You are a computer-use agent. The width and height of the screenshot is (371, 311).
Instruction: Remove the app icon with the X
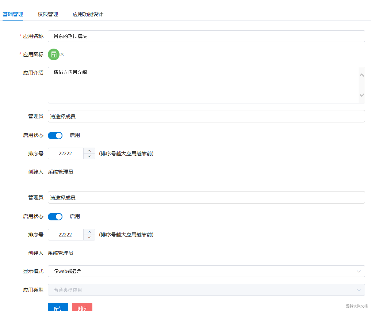point(62,54)
